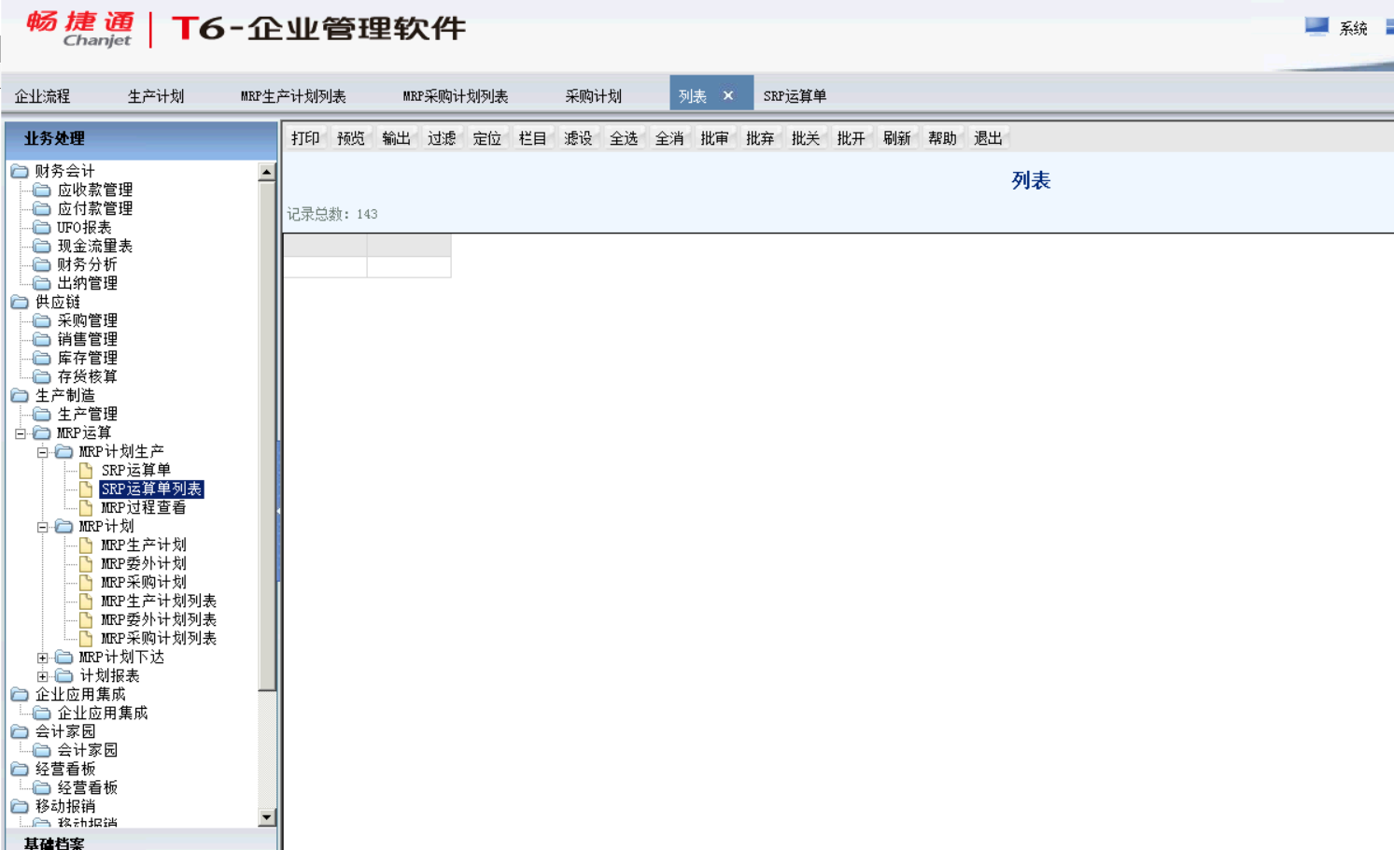Click the 过滤 toolbar button

[442, 138]
